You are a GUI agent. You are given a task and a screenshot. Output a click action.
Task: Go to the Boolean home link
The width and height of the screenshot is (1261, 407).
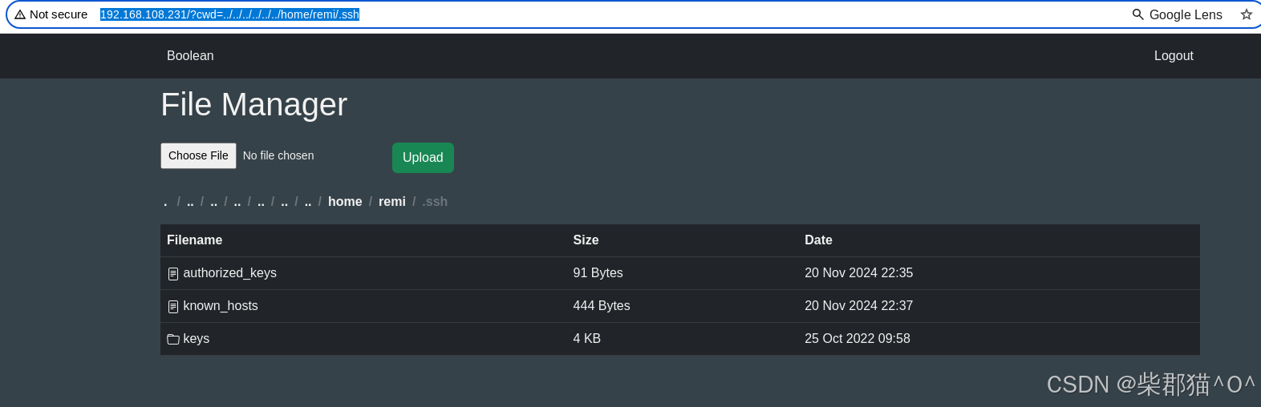[x=190, y=56]
